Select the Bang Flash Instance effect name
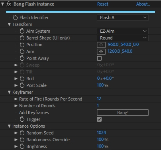 click(34, 4)
